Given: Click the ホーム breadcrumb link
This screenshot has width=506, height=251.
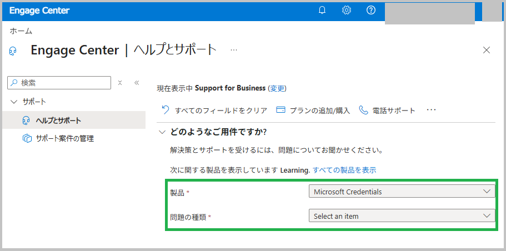Looking at the screenshot, I should coord(21,31).
